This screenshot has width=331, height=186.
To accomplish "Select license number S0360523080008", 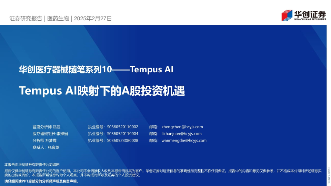I will point(123,141).
